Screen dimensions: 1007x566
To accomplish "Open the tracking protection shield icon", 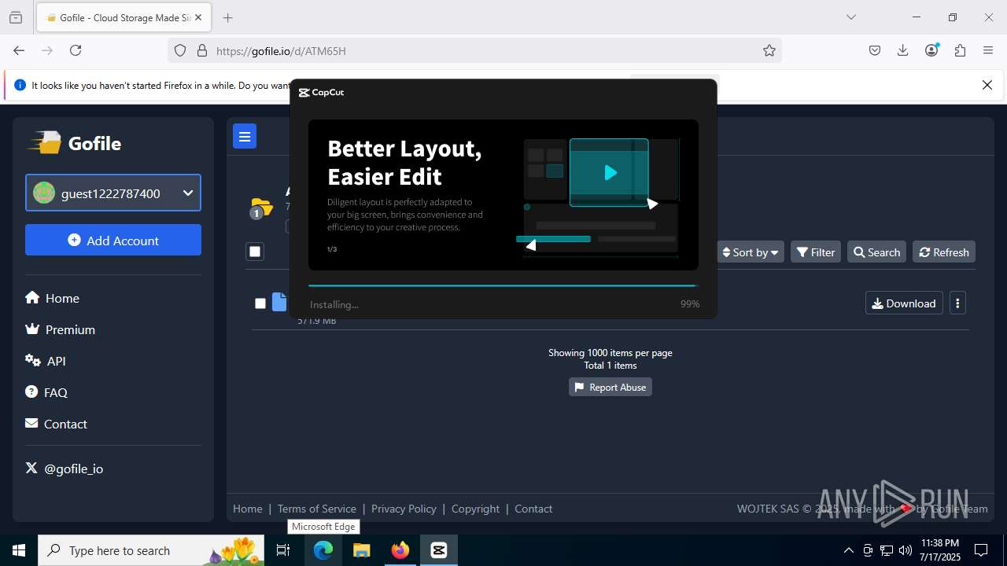I will pos(180,50).
